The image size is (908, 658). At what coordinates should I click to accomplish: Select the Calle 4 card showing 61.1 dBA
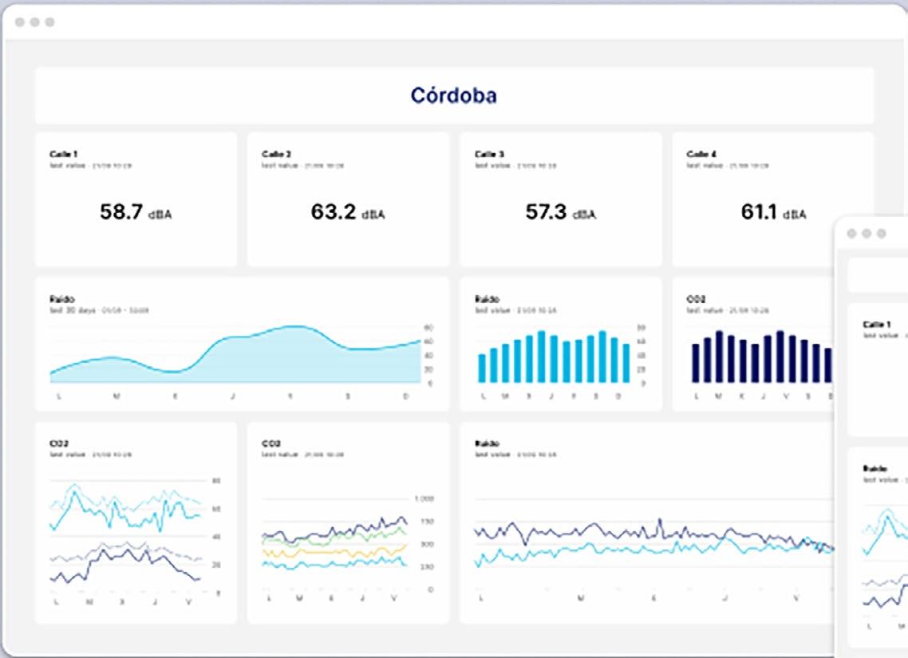click(x=753, y=199)
